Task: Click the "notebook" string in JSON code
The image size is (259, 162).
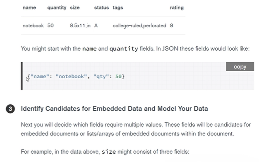Action: [71, 77]
